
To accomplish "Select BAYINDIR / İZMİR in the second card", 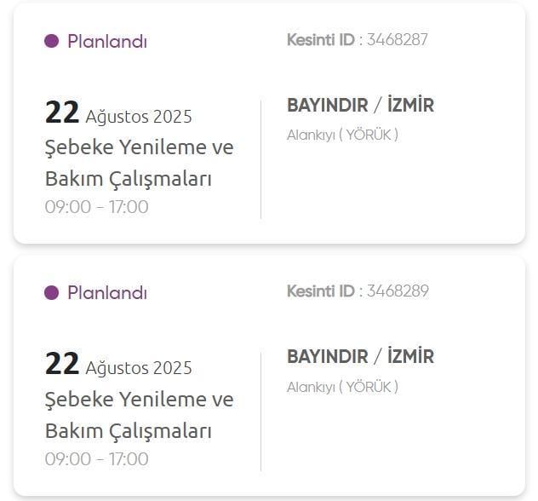I will click(360, 357).
